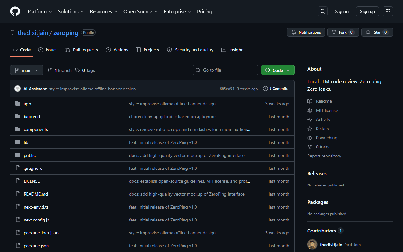Open the LICENSE file

click(31, 181)
